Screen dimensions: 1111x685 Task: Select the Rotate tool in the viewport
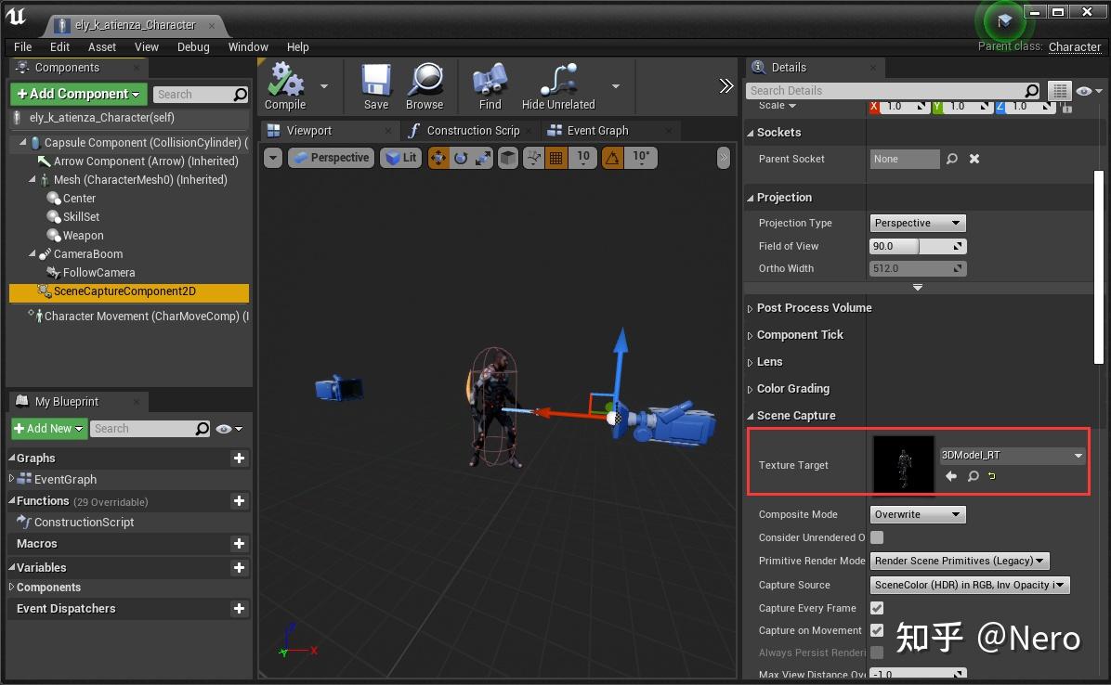pos(459,158)
